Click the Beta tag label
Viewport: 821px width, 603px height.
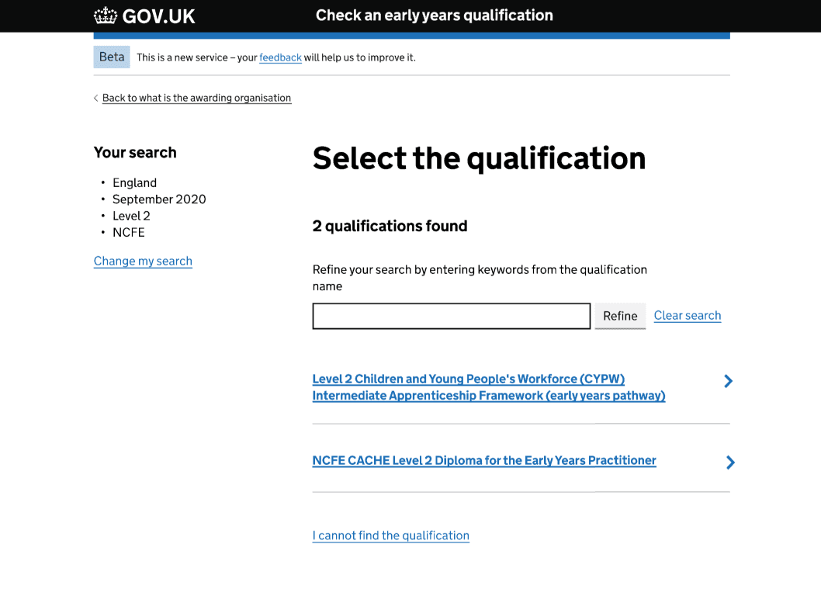coord(112,57)
